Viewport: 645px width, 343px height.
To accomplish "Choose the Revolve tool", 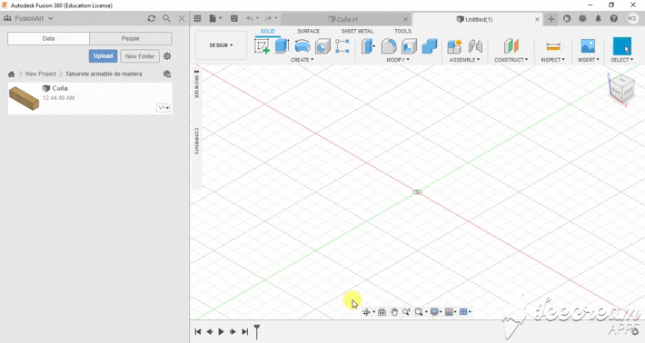I will (x=303, y=46).
